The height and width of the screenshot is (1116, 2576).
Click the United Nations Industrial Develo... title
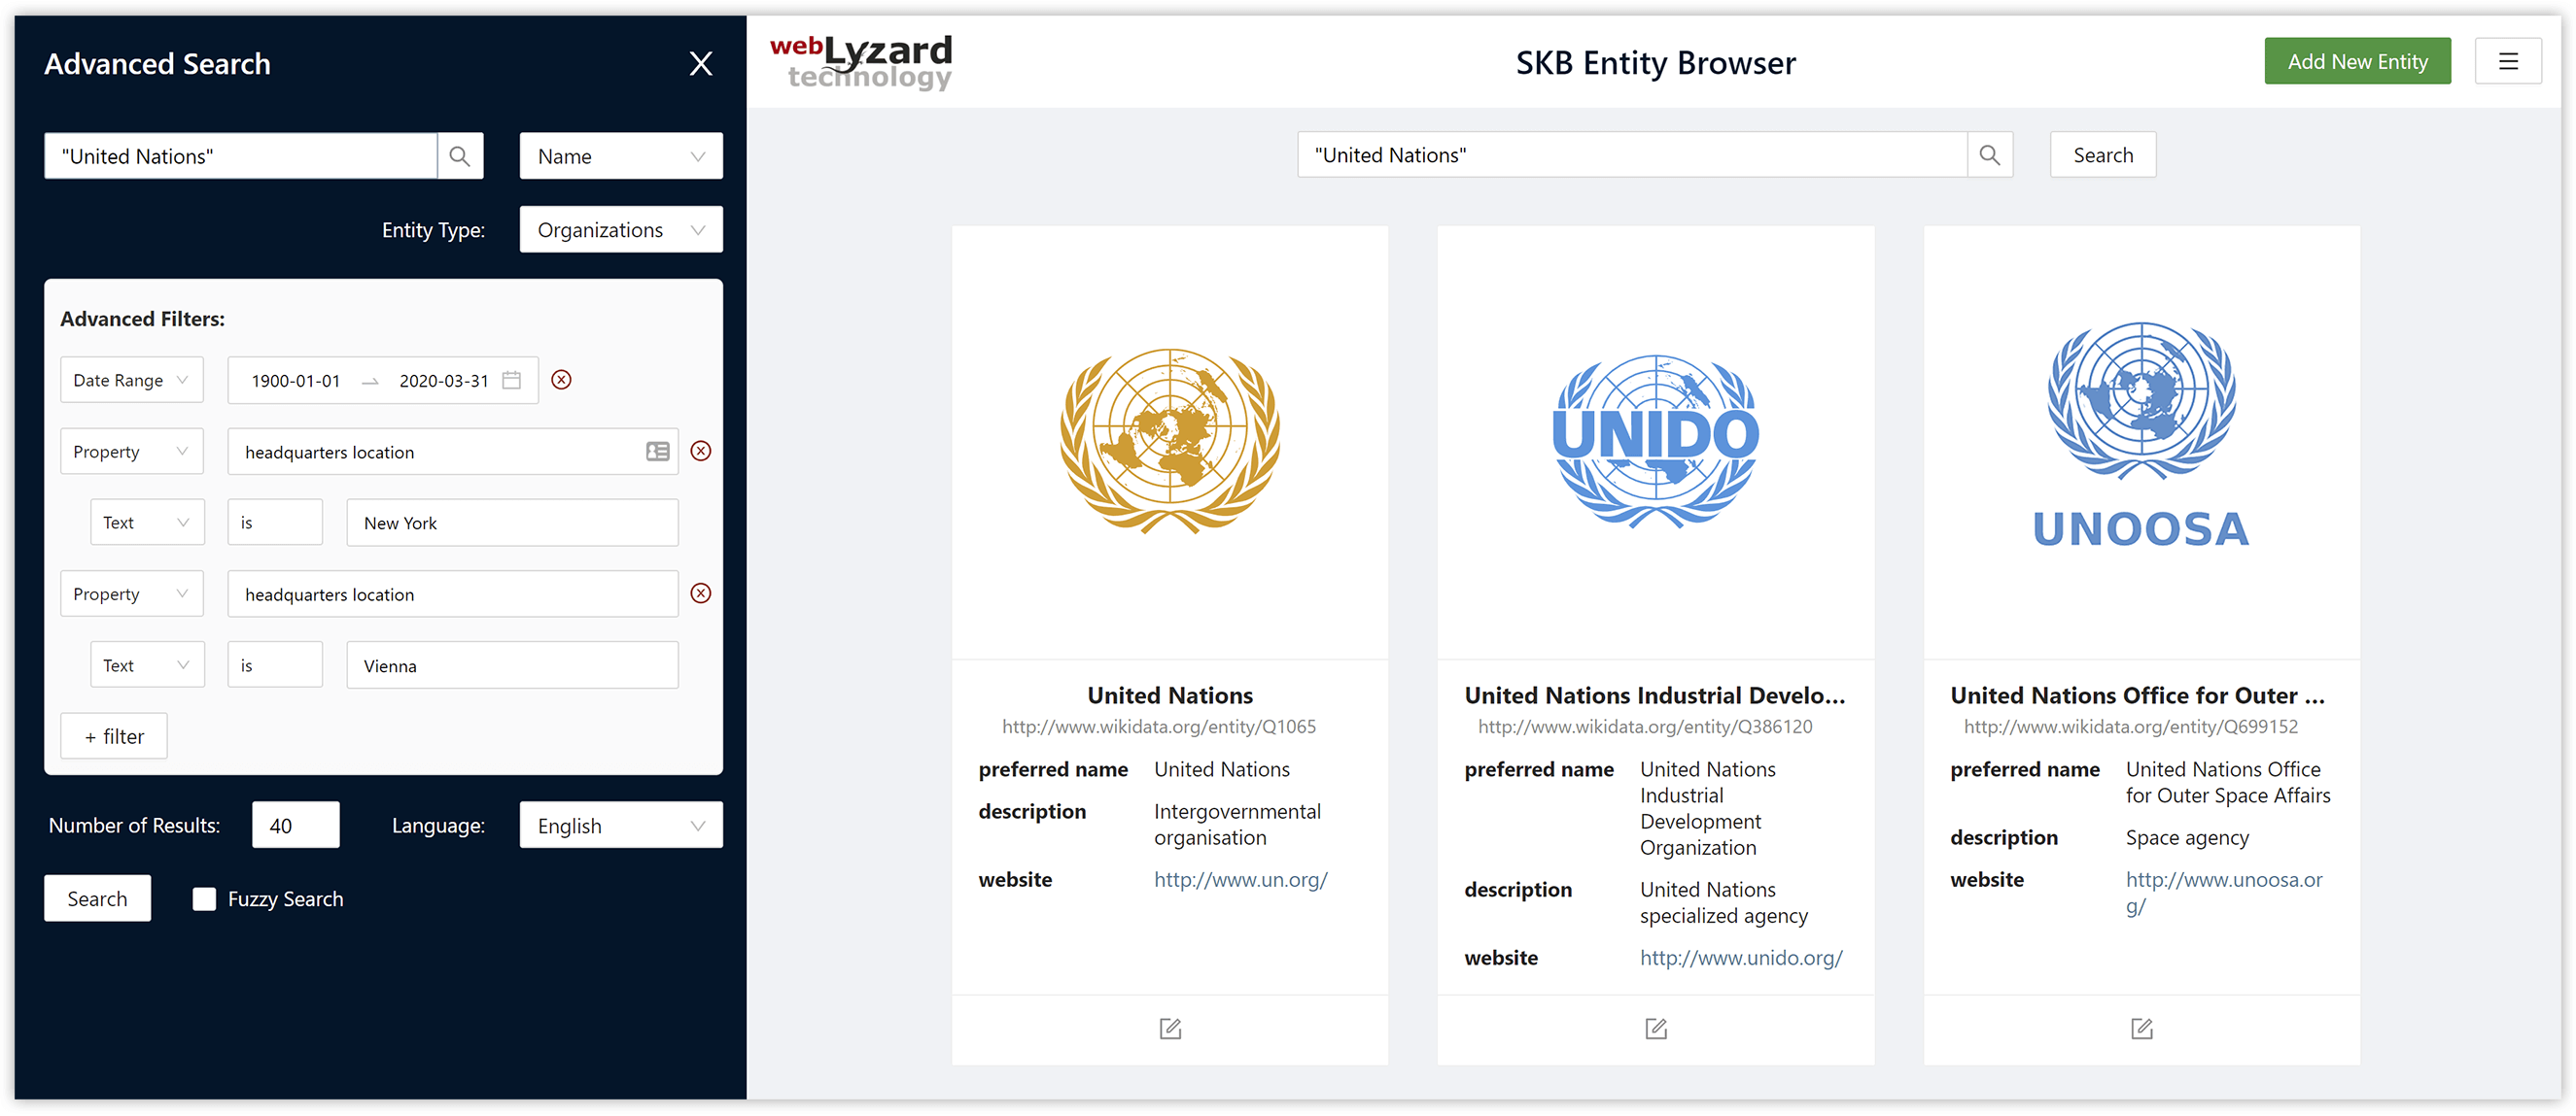point(1654,695)
